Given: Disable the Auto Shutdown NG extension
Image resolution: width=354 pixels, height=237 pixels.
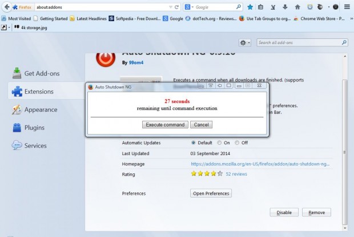Looking at the screenshot, I should coord(284,212).
